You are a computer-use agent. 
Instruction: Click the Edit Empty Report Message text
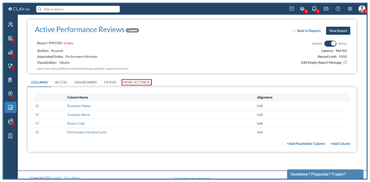321,63
